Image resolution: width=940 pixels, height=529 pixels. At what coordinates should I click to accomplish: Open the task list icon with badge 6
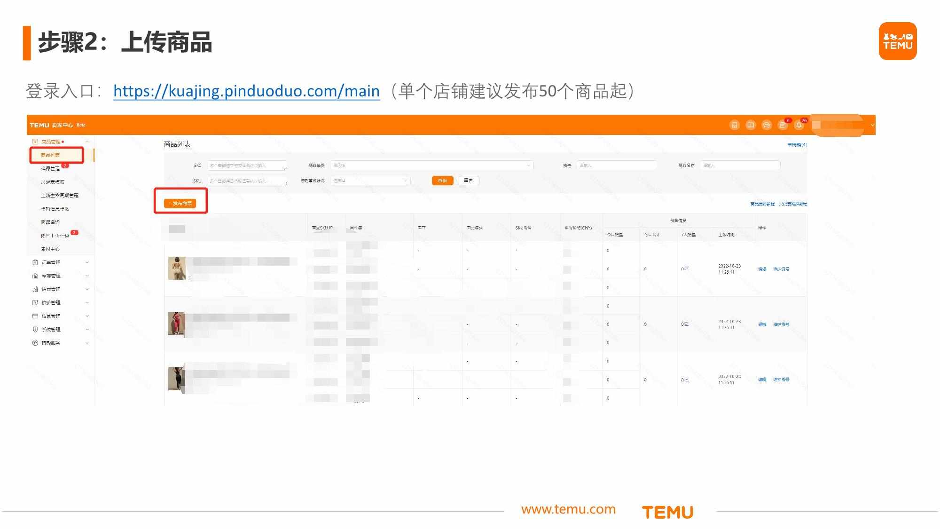pyautogui.click(x=783, y=125)
